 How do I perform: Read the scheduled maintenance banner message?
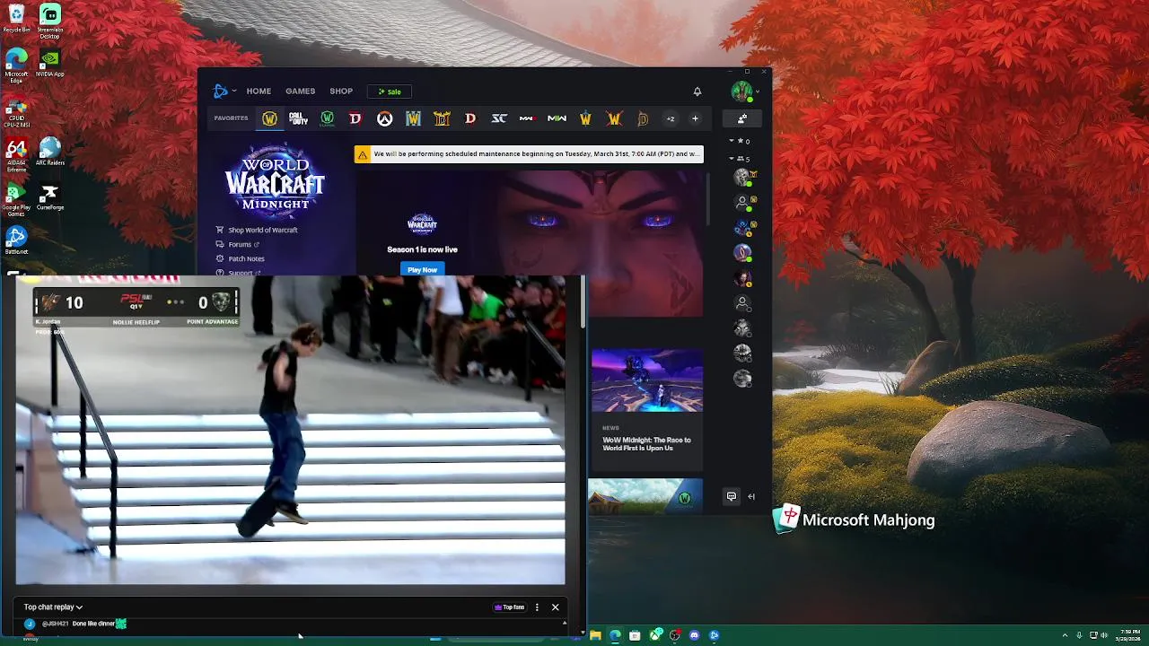[536, 154]
